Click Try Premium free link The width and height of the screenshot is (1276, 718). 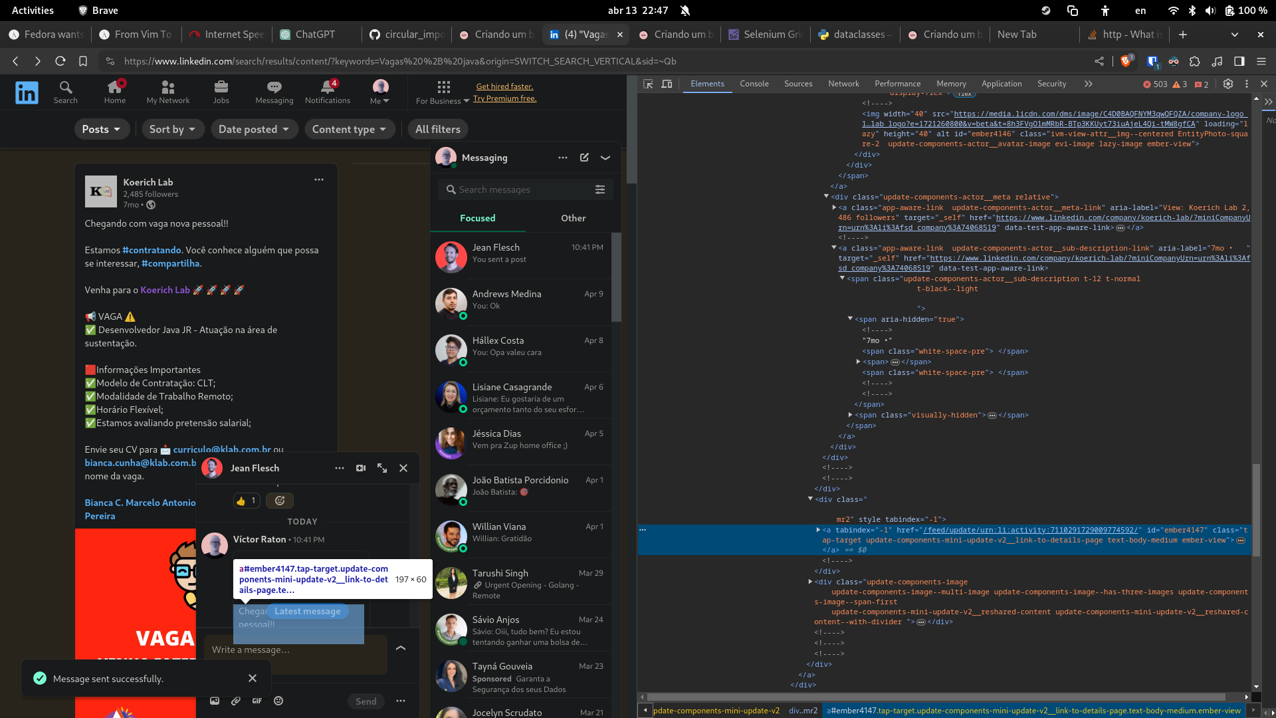(x=504, y=98)
